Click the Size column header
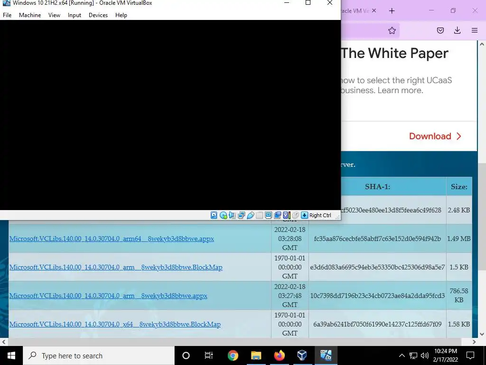Image resolution: width=486 pixels, height=365 pixels. (459, 186)
